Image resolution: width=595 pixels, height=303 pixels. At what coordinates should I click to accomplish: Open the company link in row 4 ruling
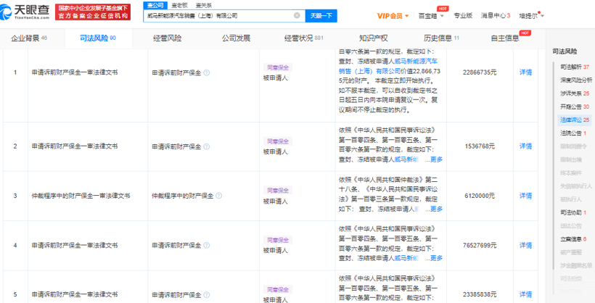pos(406,258)
